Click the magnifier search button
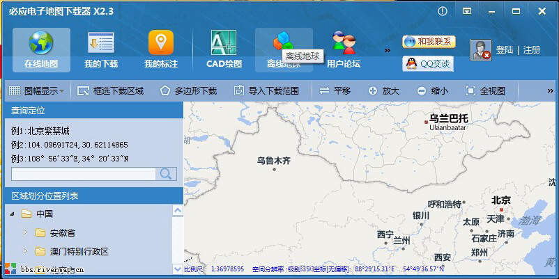 [x=166, y=174]
